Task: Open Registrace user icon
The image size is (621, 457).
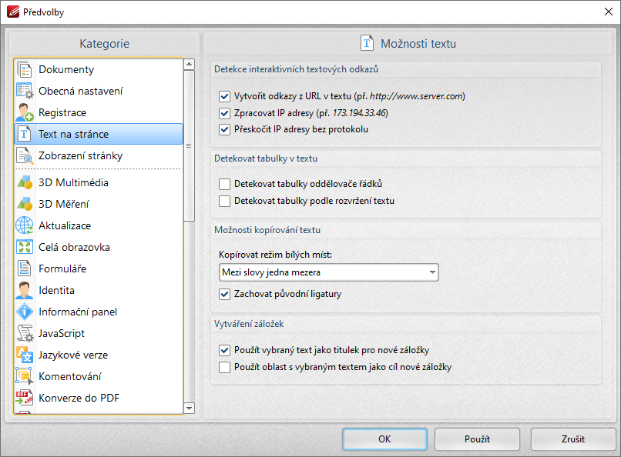Action: (x=25, y=112)
